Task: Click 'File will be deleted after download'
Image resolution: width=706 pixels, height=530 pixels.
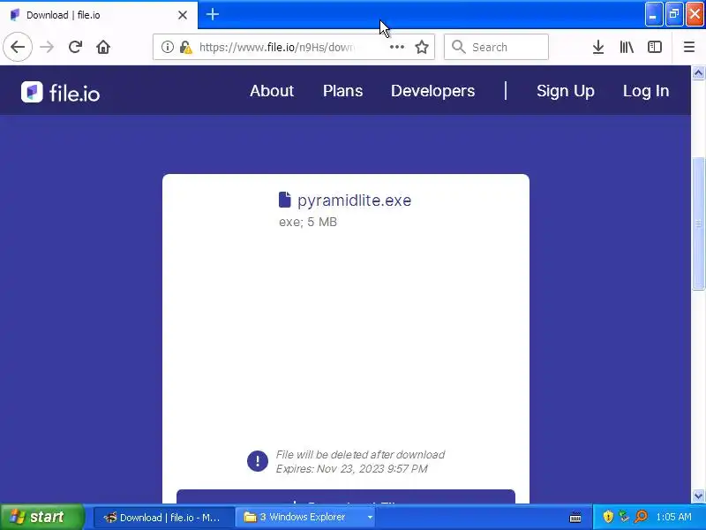Action: [361, 454]
